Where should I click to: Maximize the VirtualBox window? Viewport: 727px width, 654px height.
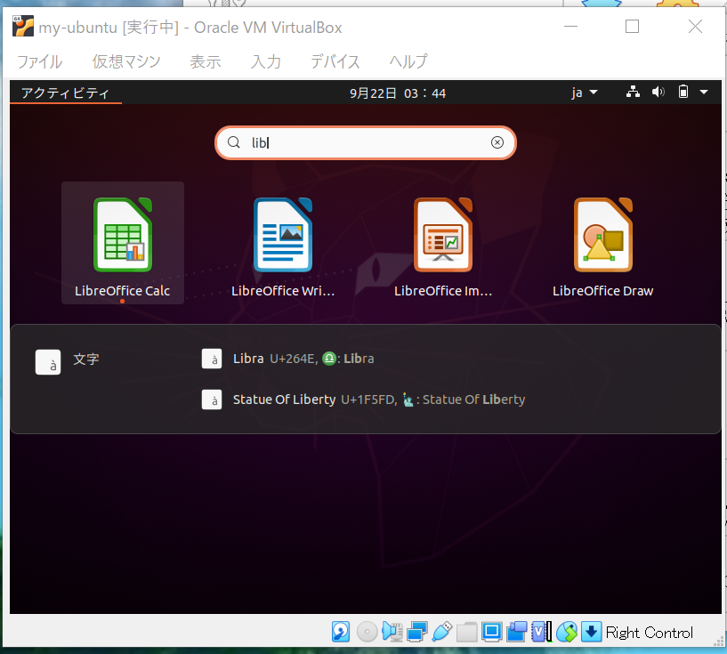tap(632, 27)
